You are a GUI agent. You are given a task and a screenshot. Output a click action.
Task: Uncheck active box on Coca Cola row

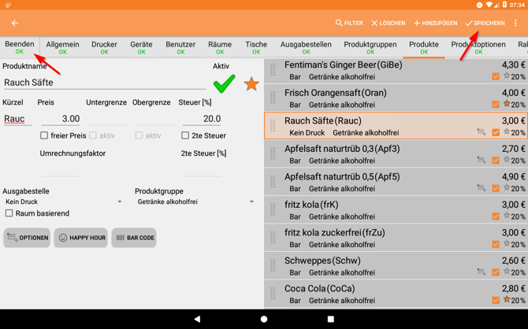(x=496, y=300)
